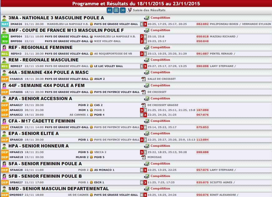Click the Saisie des Résultats pencil icon
Viewport: 272px width, 197px height.
[x=130, y=10]
